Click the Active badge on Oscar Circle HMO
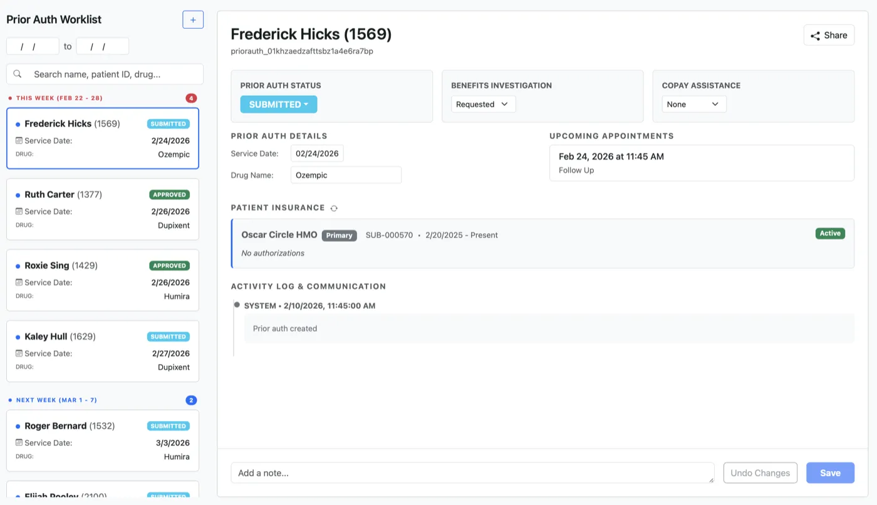The image size is (877, 505). pos(830,232)
